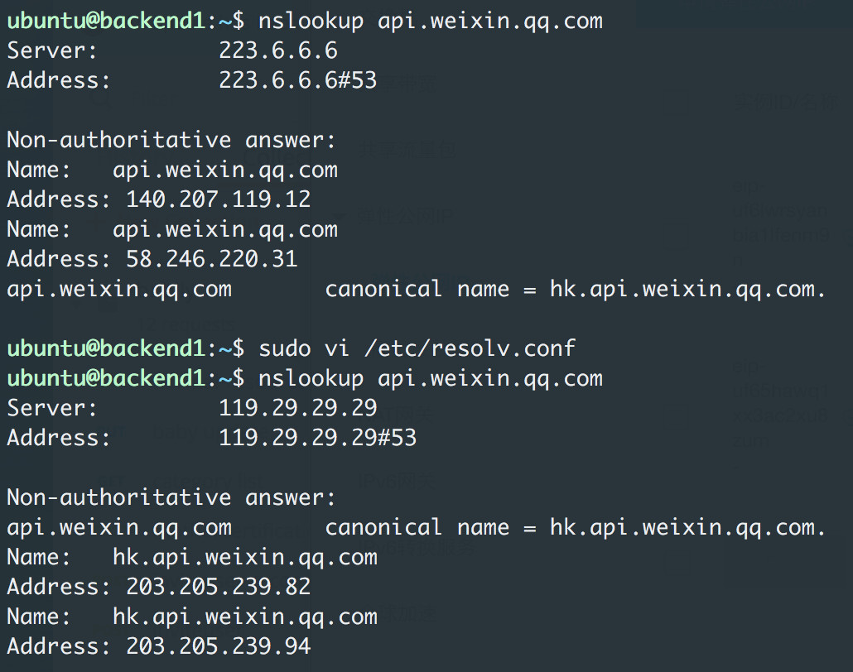Image resolution: width=853 pixels, height=672 pixels.
Task: Click the address 119.29.29.29#53
Action: pyautogui.click(x=317, y=438)
